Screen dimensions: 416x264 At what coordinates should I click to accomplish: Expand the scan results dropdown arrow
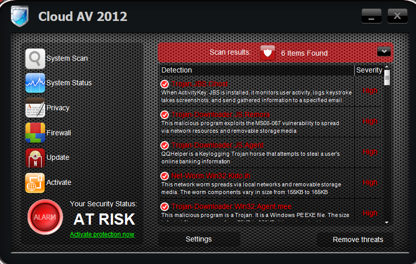[x=384, y=51]
